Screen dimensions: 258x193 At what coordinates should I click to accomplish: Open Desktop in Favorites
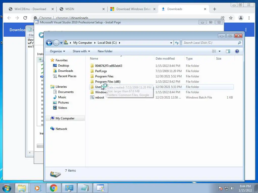point(63,66)
